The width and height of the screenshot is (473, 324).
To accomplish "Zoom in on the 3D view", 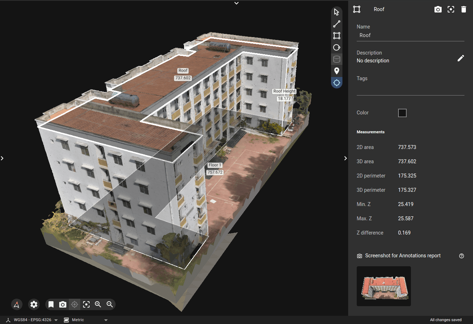I will (x=98, y=304).
